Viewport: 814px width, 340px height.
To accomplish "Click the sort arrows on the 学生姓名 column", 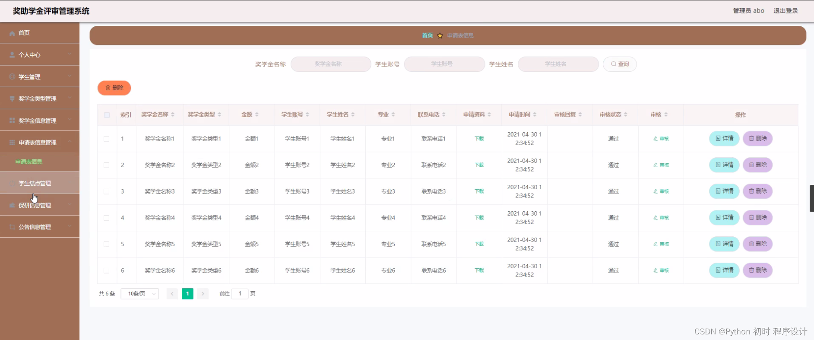I will coord(353,114).
